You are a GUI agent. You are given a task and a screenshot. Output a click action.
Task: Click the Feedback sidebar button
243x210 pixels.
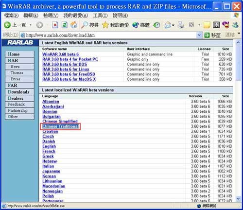point(19,105)
